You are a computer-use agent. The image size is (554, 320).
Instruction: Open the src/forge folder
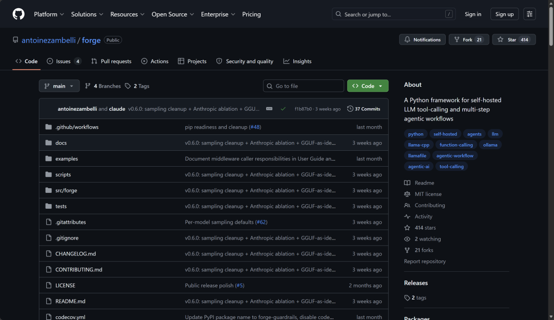pos(66,190)
